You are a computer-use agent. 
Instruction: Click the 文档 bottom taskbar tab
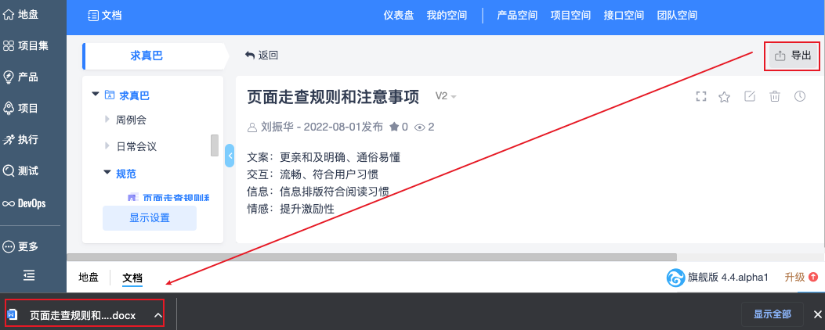tap(132, 278)
